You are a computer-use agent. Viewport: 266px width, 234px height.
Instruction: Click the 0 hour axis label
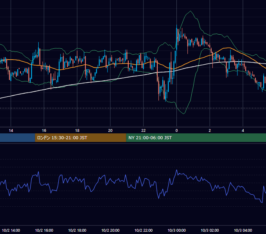[x=176, y=131]
